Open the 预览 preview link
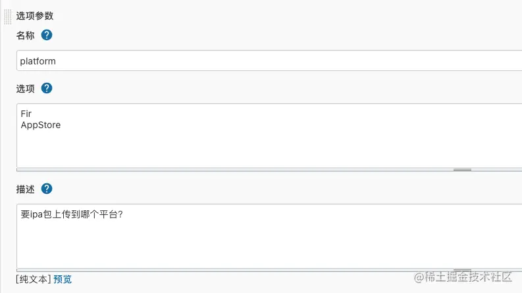 click(63, 279)
